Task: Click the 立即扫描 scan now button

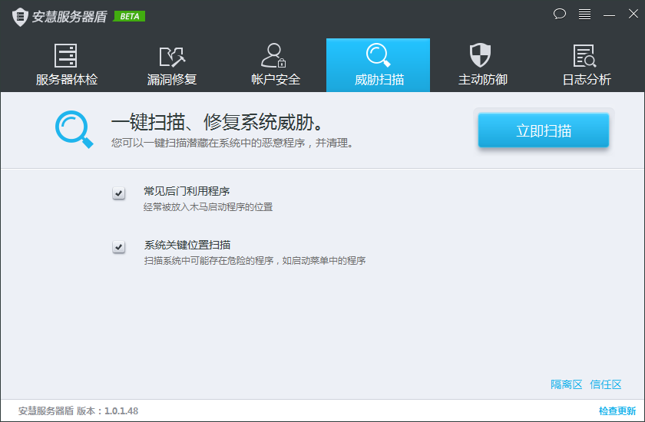Action: click(x=544, y=130)
